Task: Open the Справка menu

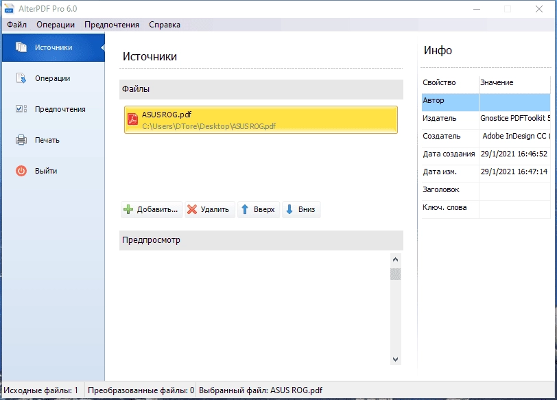Action: point(165,25)
